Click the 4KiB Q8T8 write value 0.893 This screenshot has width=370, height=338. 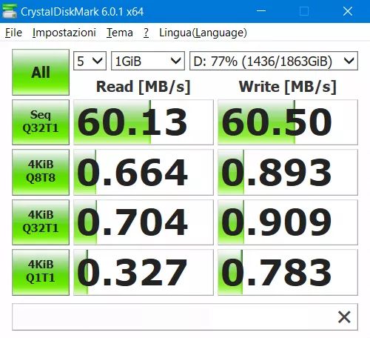click(288, 172)
